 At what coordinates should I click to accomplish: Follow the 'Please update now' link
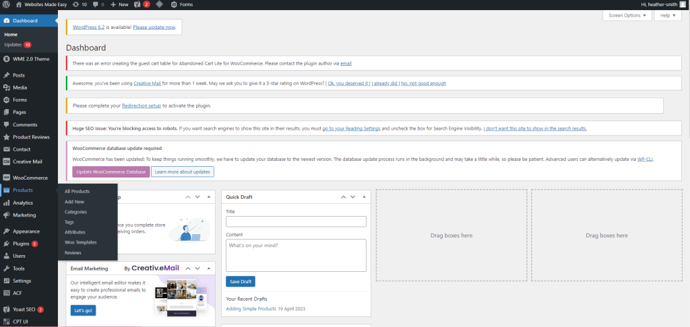click(x=154, y=27)
